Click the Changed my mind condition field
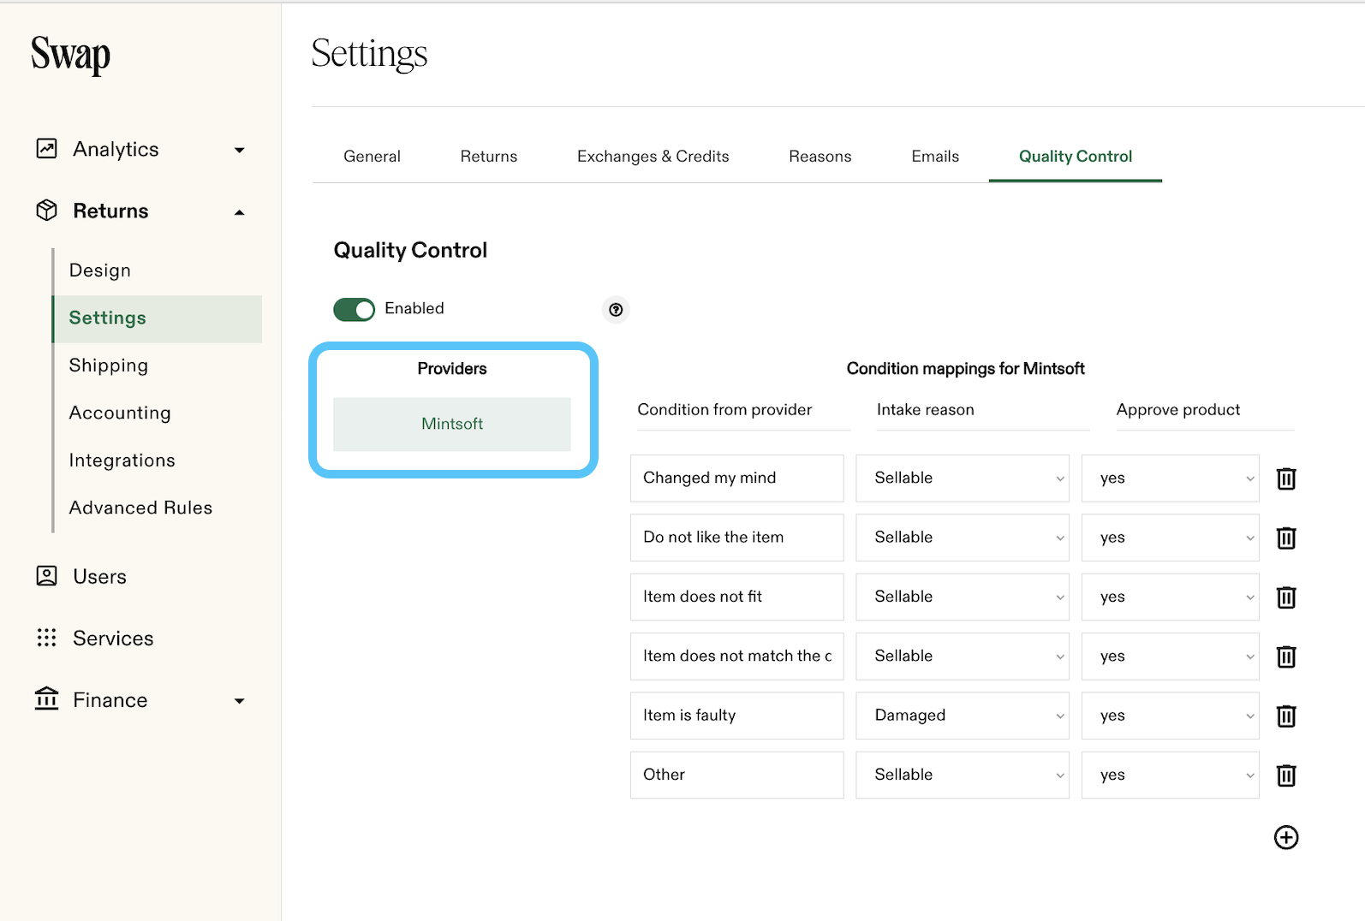1365x921 pixels. coord(736,478)
